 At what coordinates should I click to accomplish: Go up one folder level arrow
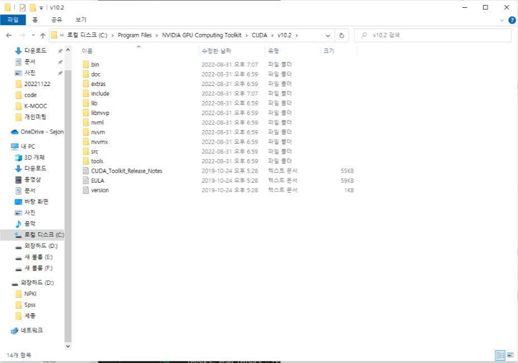tap(42, 35)
